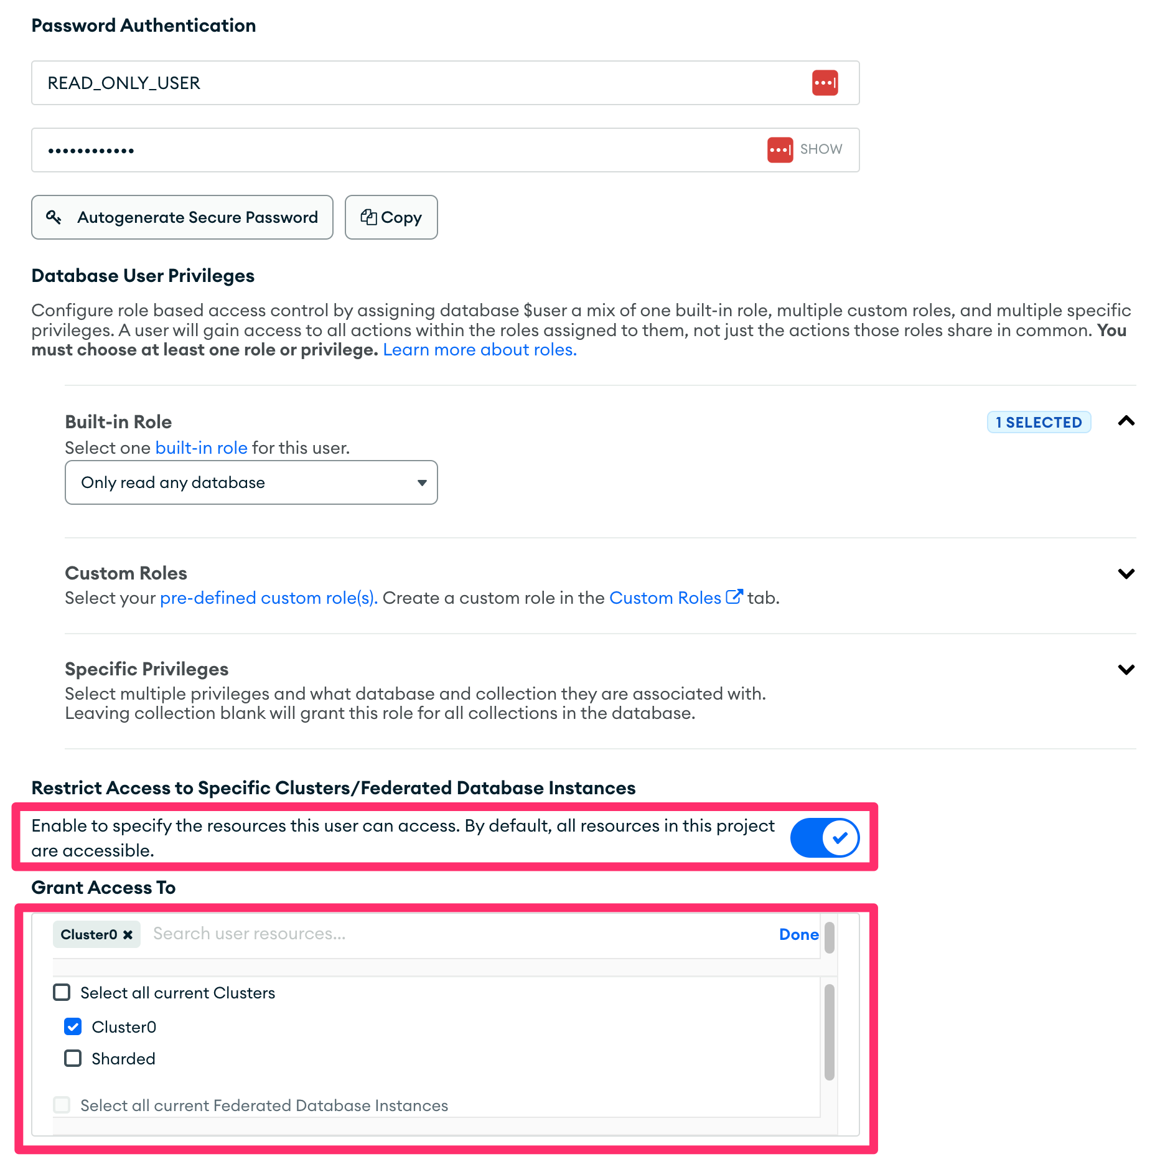Click the Copy clipboard icon
Image resolution: width=1165 pixels, height=1159 pixels.
(x=368, y=217)
